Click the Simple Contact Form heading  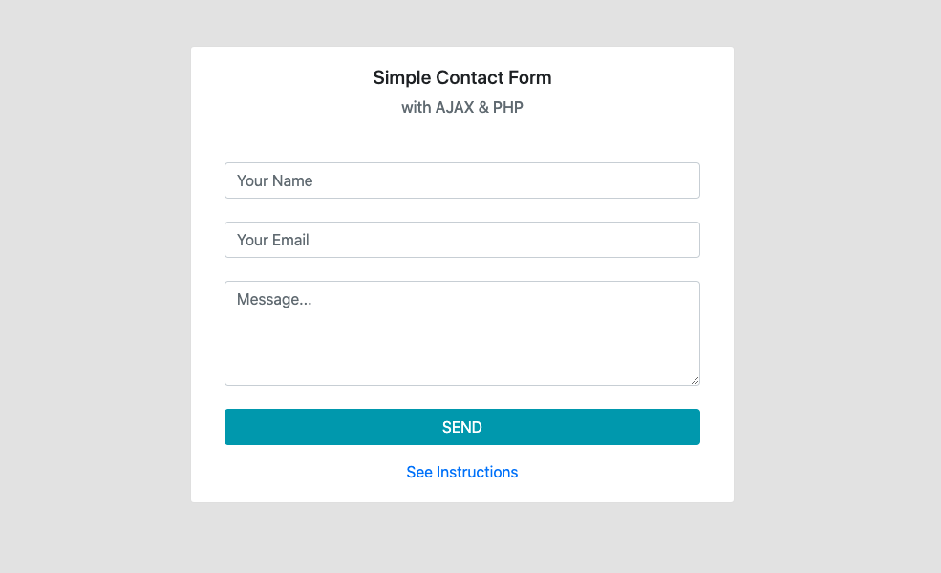(x=461, y=77)
